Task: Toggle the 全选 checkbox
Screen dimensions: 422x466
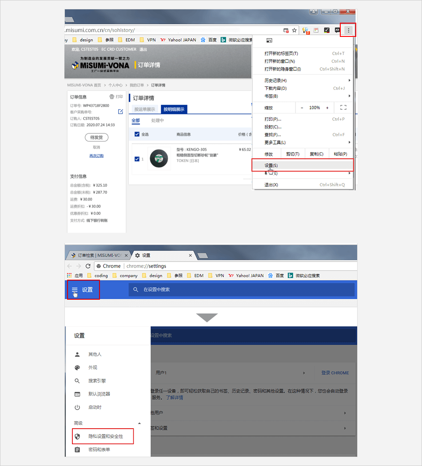Action: click(x=137, y=134)
